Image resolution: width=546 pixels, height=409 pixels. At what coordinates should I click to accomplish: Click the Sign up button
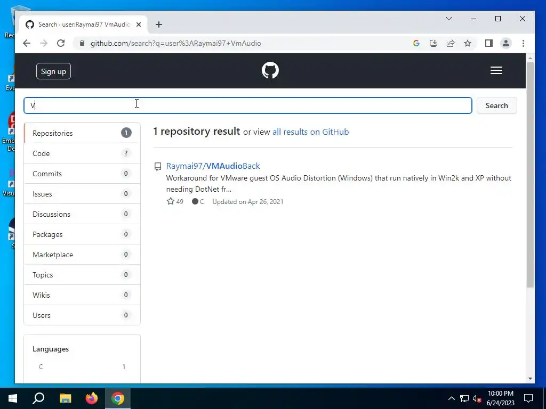[53, 71]
